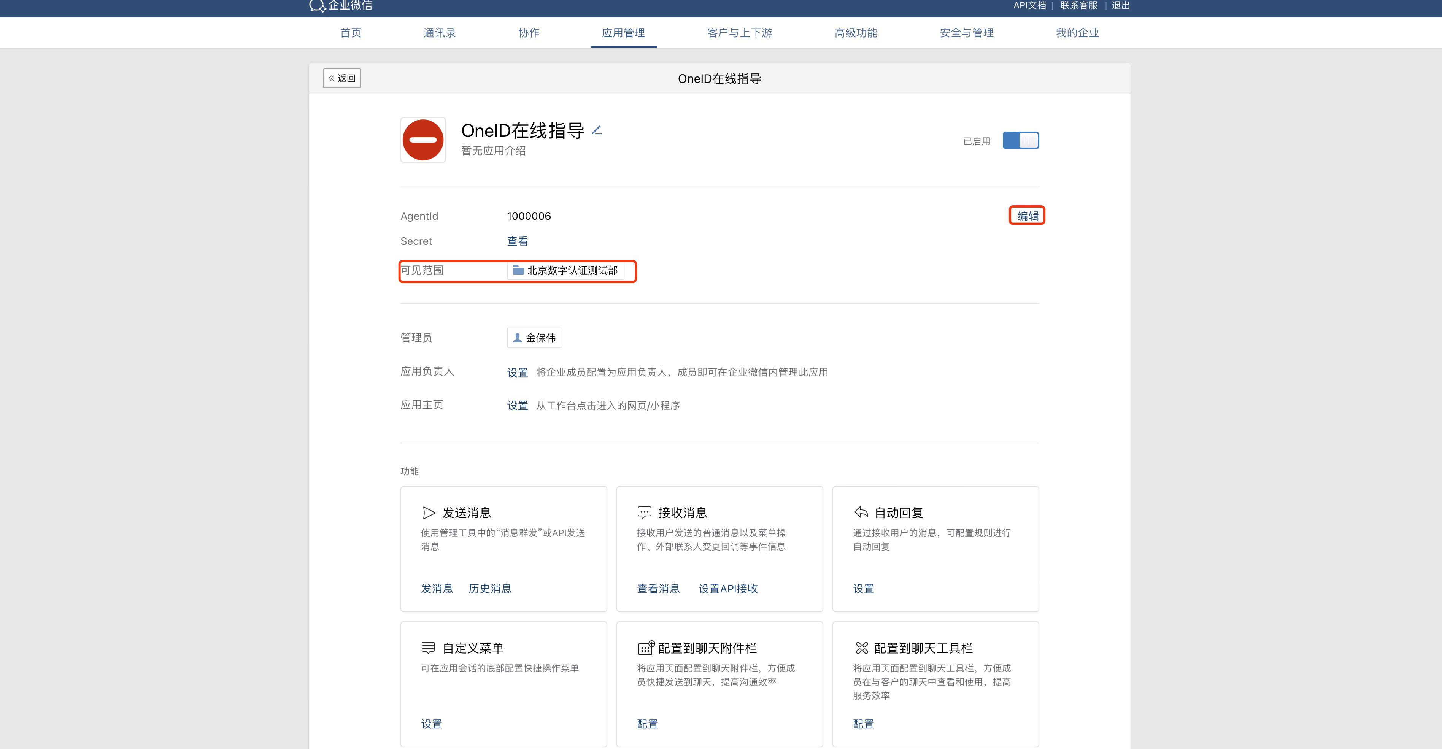Click the red OneID app logo
The height and width of the screenshot is (749, 1442).
tap(422, 140)
